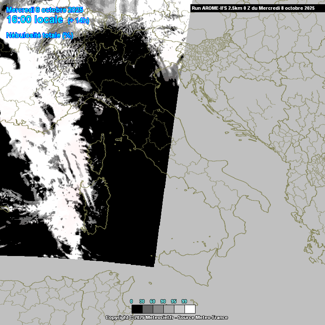Click the '60' legend label
Screen dimensions: 325x325
pos(152,301)
